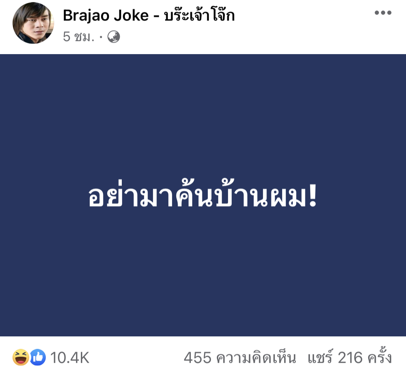Open the Brajao Joke profile picture

(x=33, y=23)
